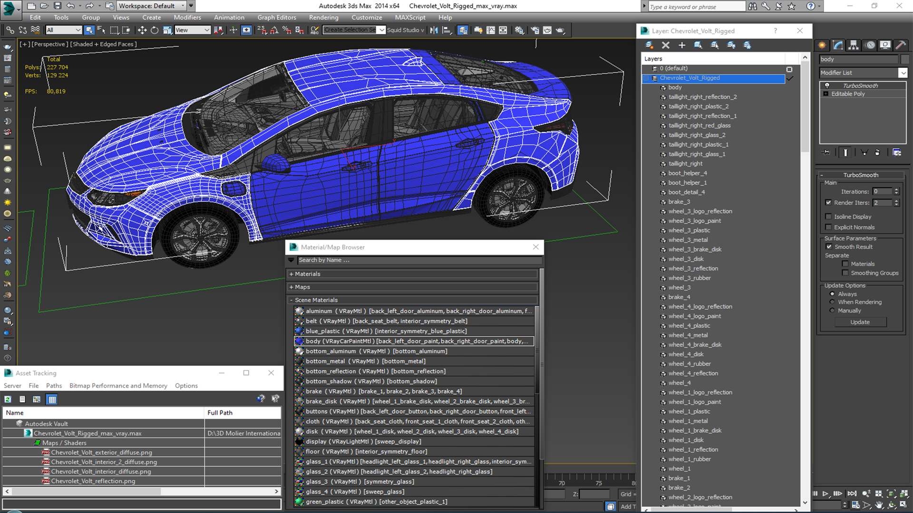Click Select Highlighted Objects and Layers icon

pyautogui.click(x=698, y=45)
